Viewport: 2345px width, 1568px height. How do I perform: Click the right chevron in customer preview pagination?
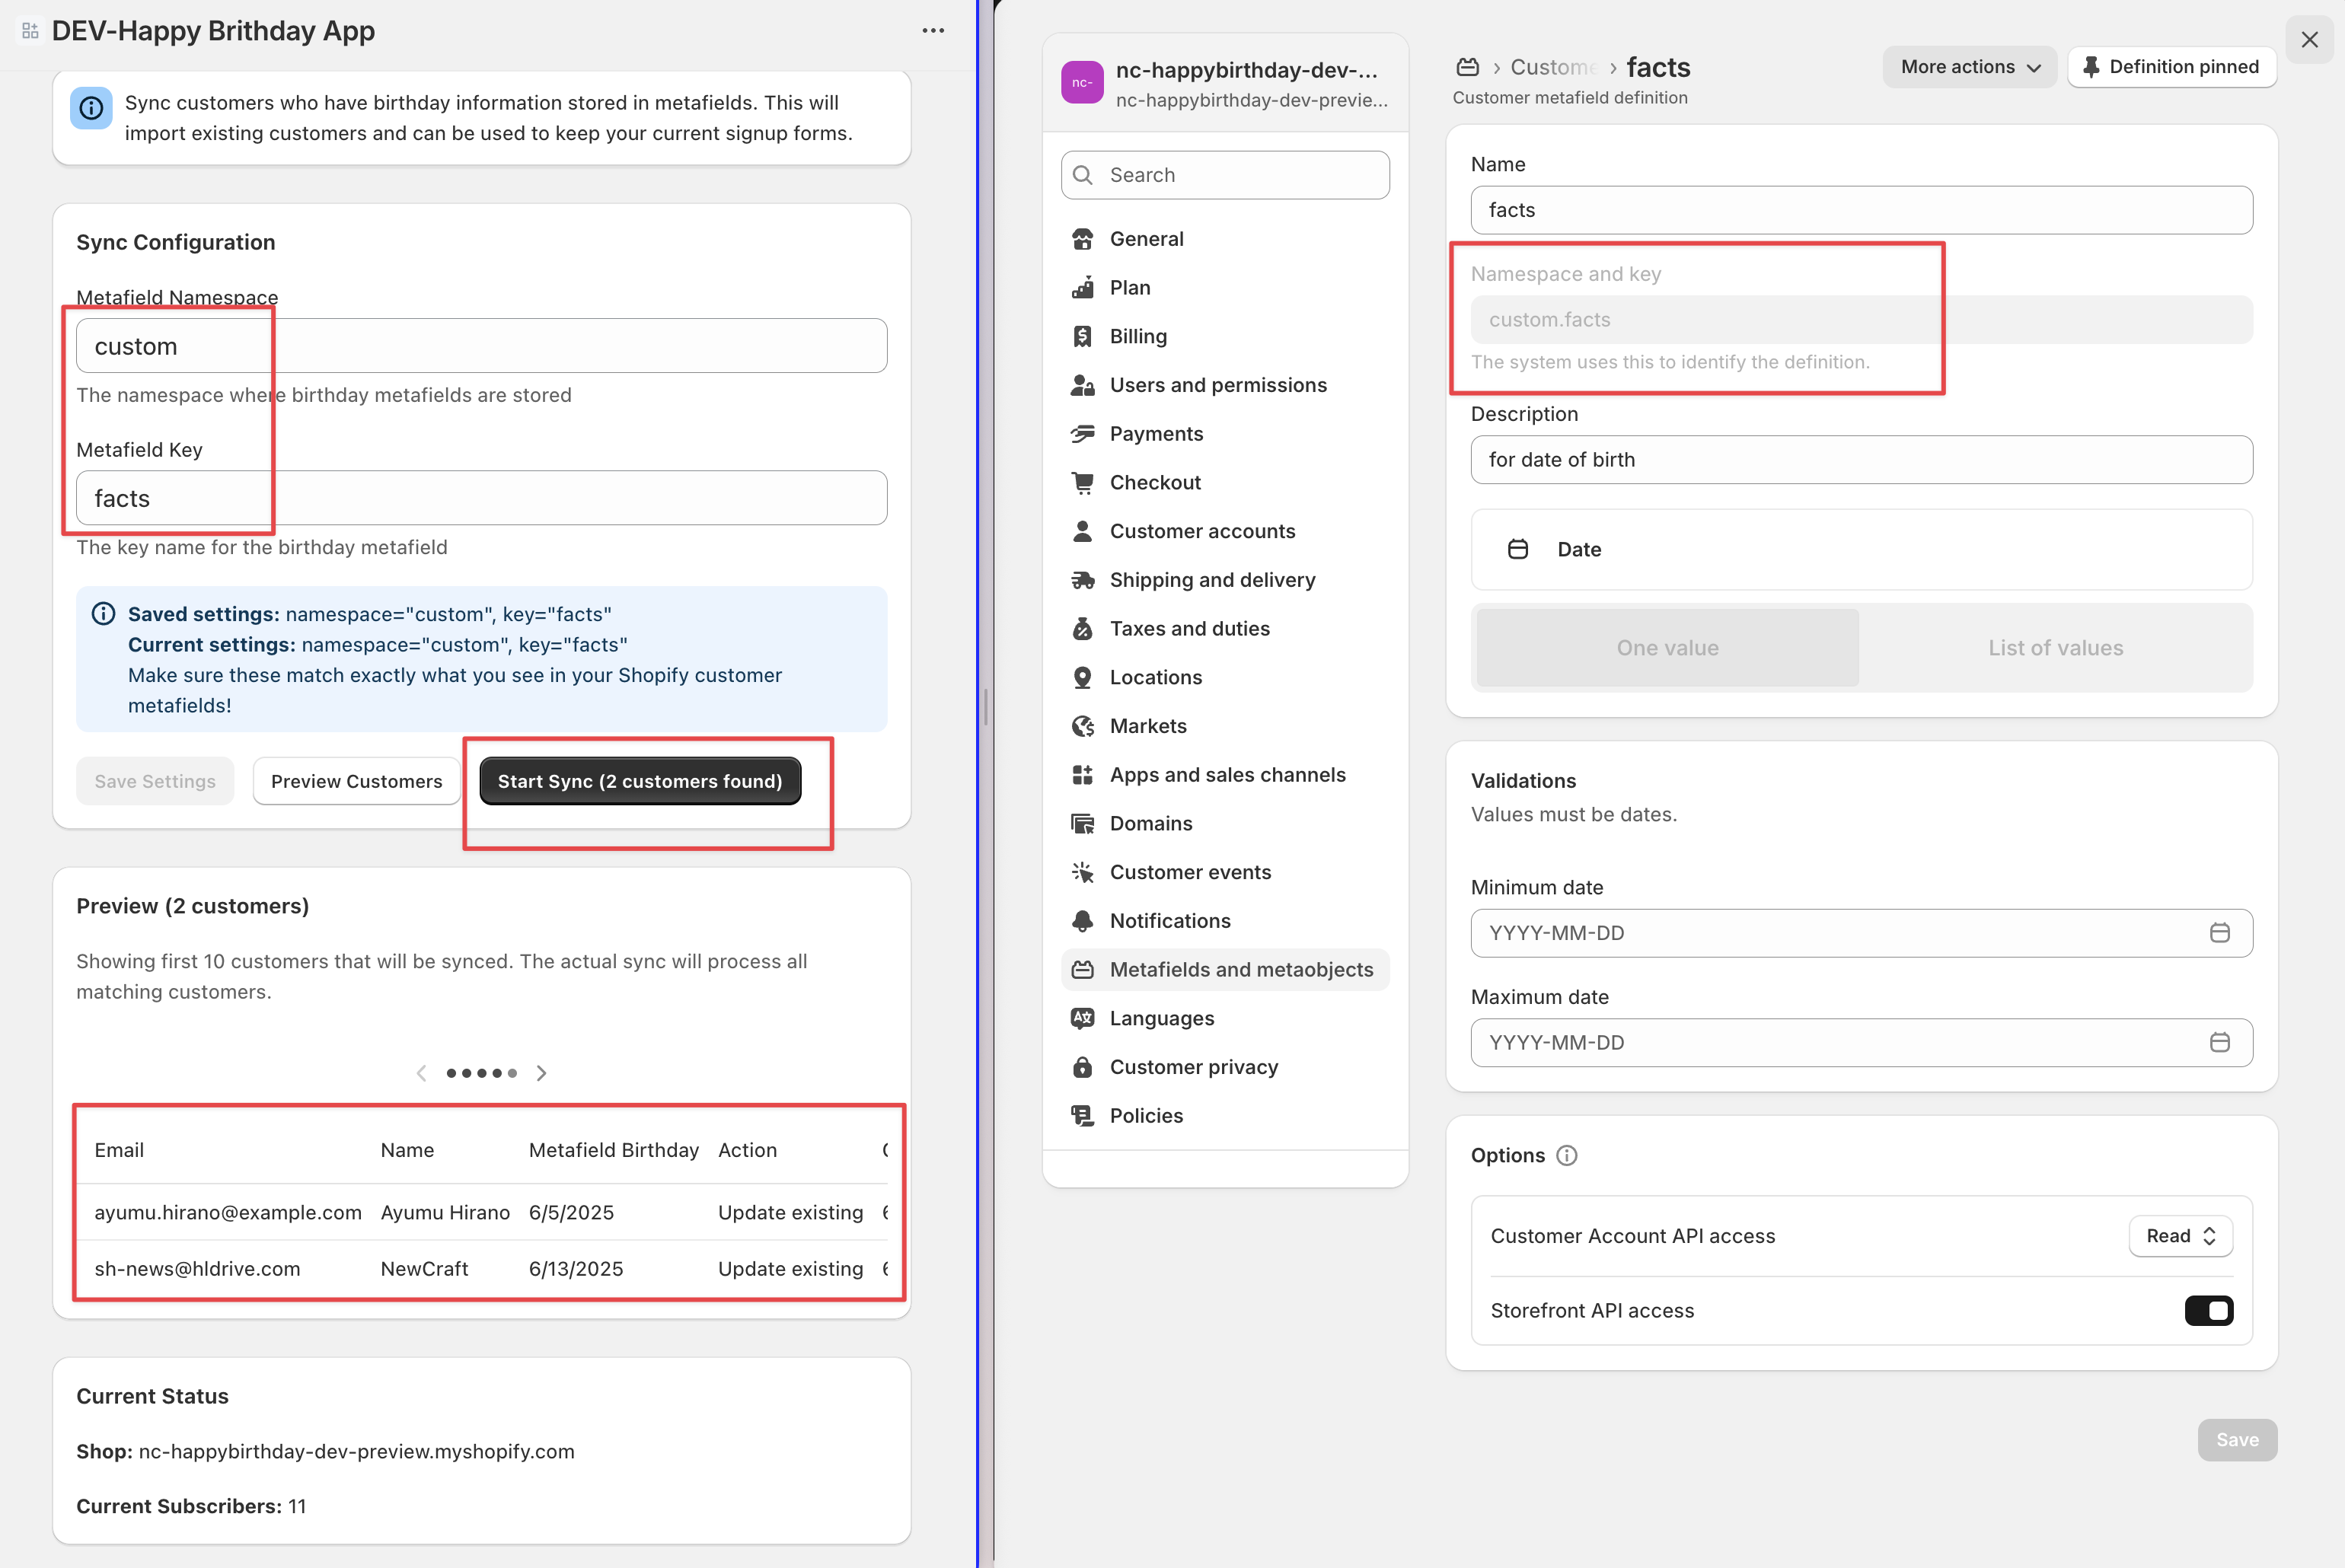tap(542, 1072)
